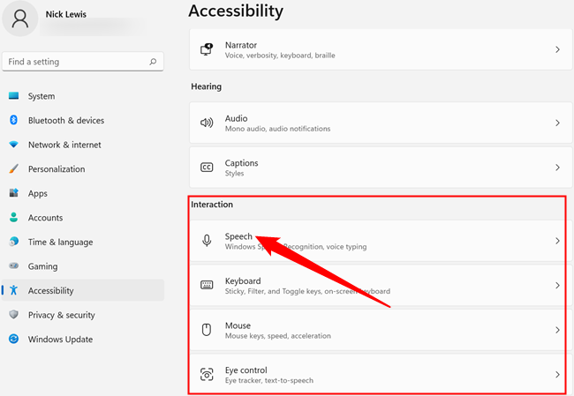This screenshot has width=574, height=396.
Task: Click the Bluetooth icon in sidebar
Action: (13, 120)
